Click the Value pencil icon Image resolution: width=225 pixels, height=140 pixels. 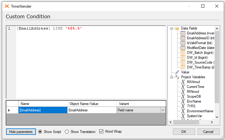coord(177,72)
